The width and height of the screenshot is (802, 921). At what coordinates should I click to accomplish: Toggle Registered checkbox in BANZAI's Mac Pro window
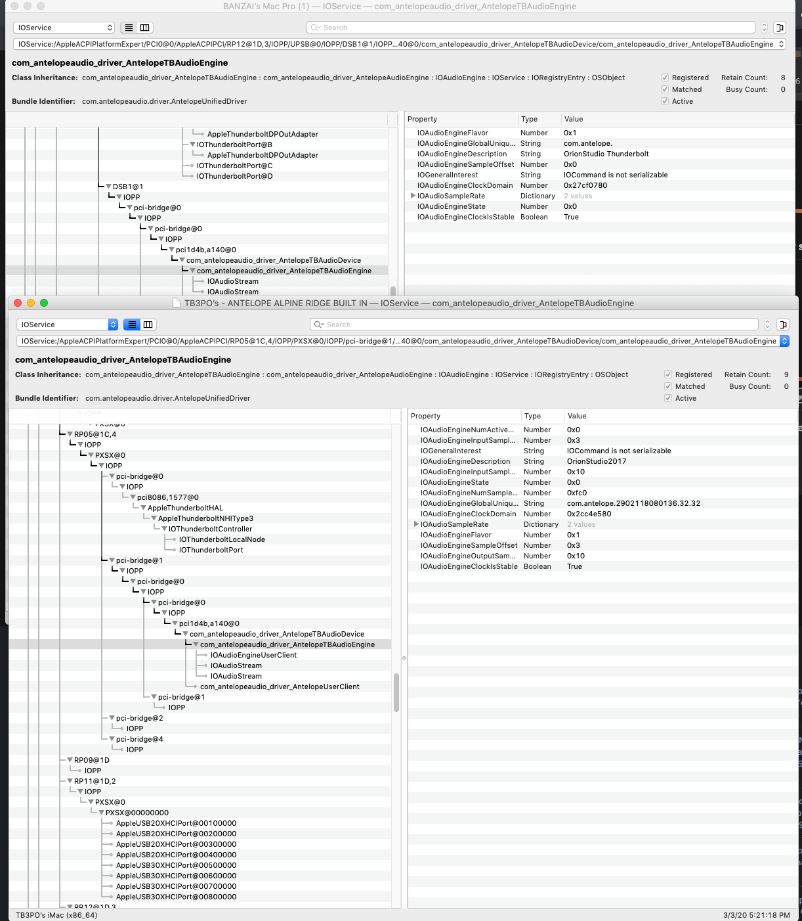point(665,78)
